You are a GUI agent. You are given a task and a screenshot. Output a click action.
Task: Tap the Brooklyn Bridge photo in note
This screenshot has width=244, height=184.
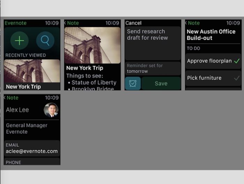click(92, 45)
